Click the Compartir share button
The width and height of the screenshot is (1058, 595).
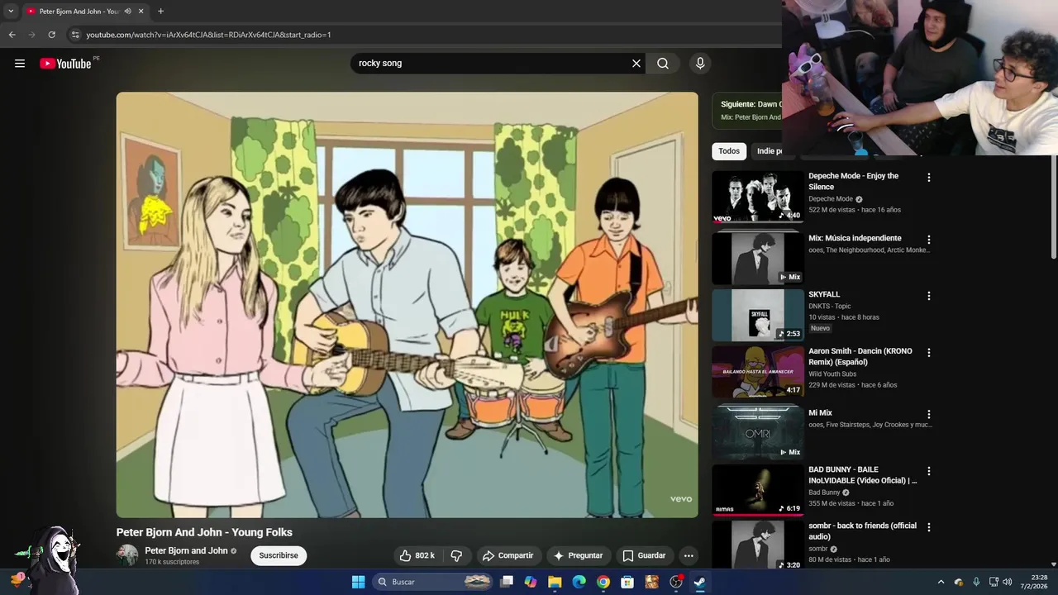click(508, 555)
